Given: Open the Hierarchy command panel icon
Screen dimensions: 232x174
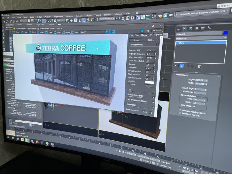Looking at the screenshot, I should coord(190,28).
